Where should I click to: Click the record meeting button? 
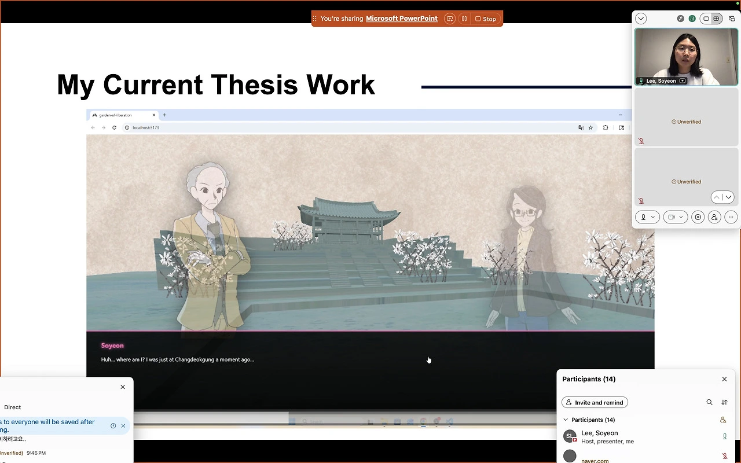[x=698, y=217]
